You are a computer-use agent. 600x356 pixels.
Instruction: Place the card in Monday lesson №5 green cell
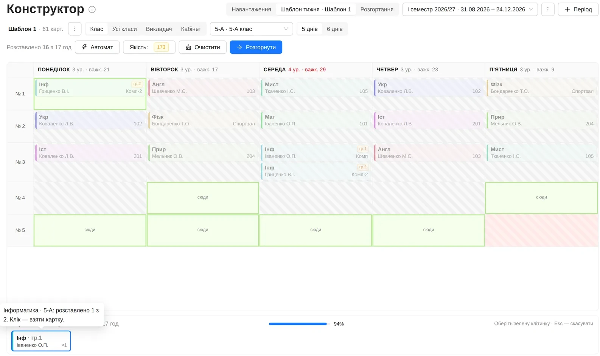pyautogui.click(x=90, y=230)
